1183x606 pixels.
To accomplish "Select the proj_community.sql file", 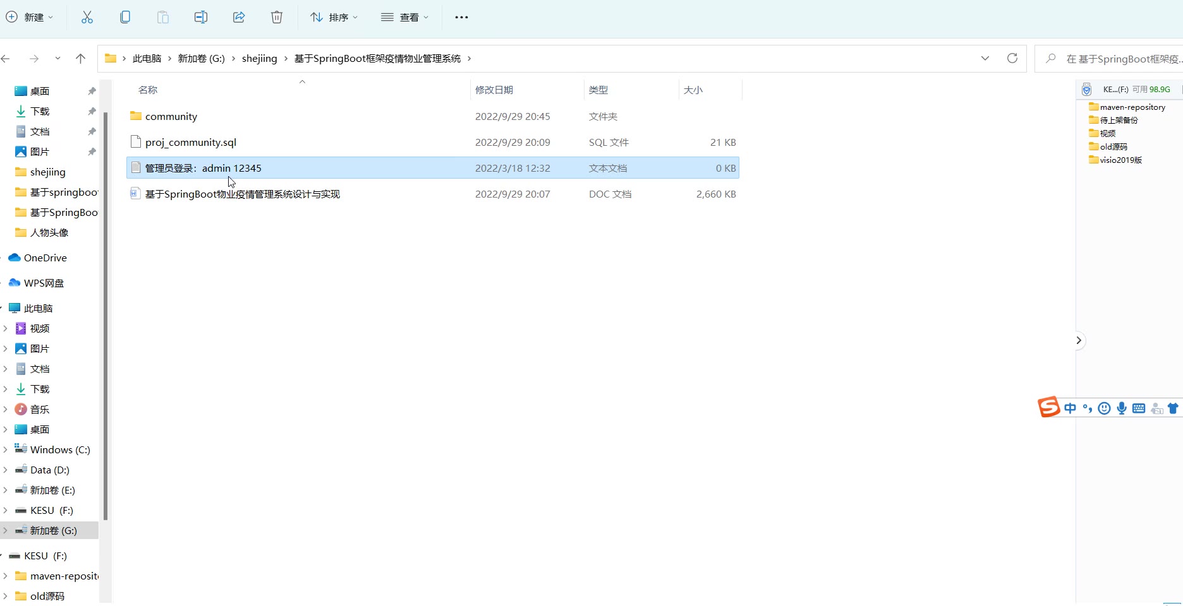I will click(190, 143).
